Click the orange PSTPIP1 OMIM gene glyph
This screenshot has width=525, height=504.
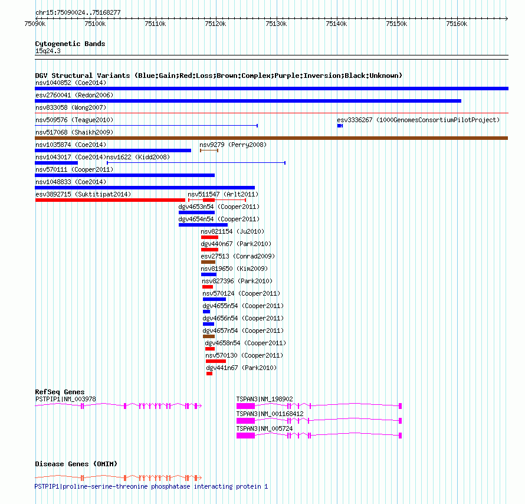118,478
